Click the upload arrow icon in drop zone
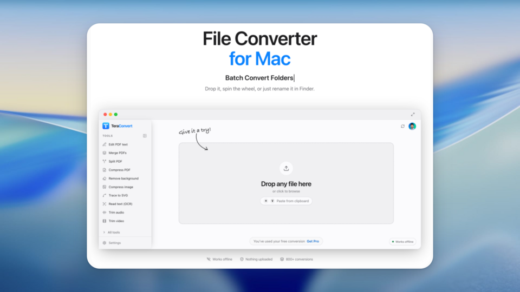 pos(286,169)
